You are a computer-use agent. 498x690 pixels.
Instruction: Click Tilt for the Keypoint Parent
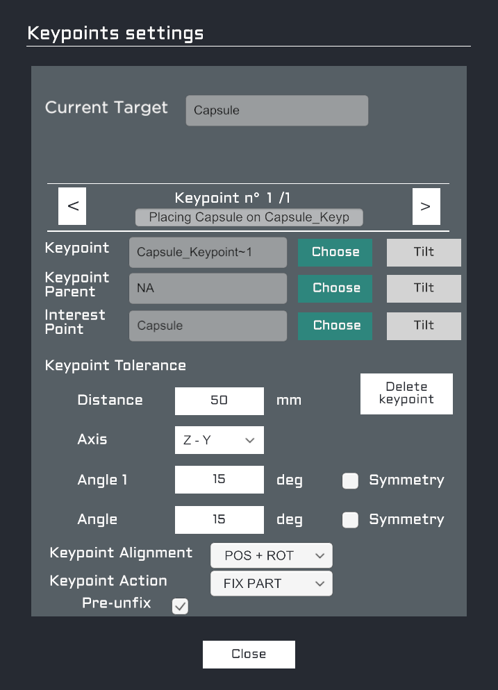pos(423,288)
